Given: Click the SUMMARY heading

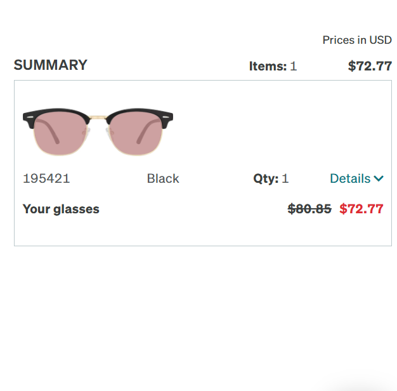Looking at the screenshot, I should point(51,65).
